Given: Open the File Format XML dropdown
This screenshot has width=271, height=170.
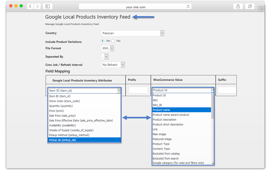Looking at the screenshot, I should (107, 48).
